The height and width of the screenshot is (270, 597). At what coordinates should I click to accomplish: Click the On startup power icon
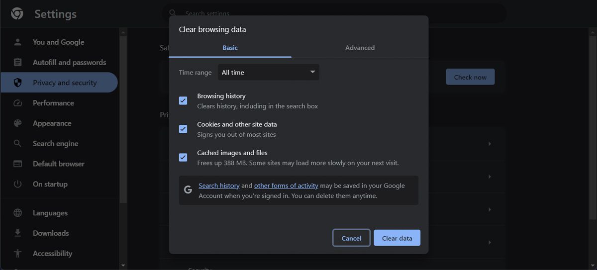(x=18, y=184)
